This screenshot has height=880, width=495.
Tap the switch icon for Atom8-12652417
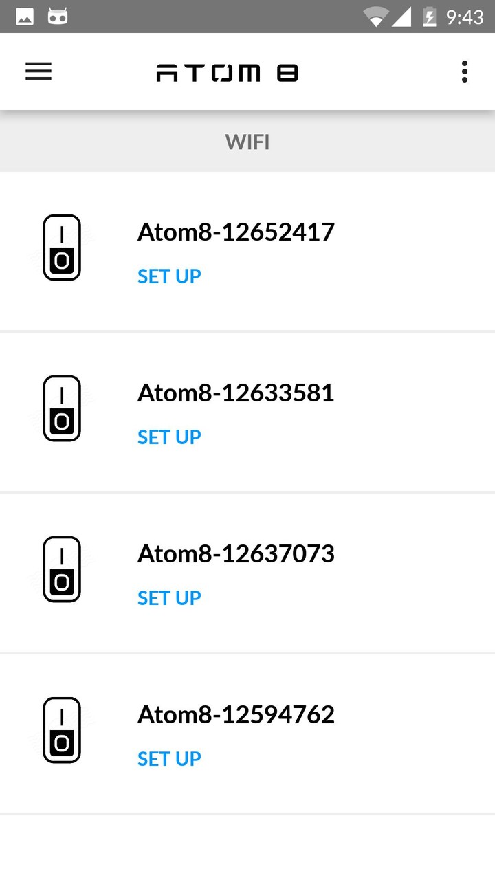(x=62, y=247)
